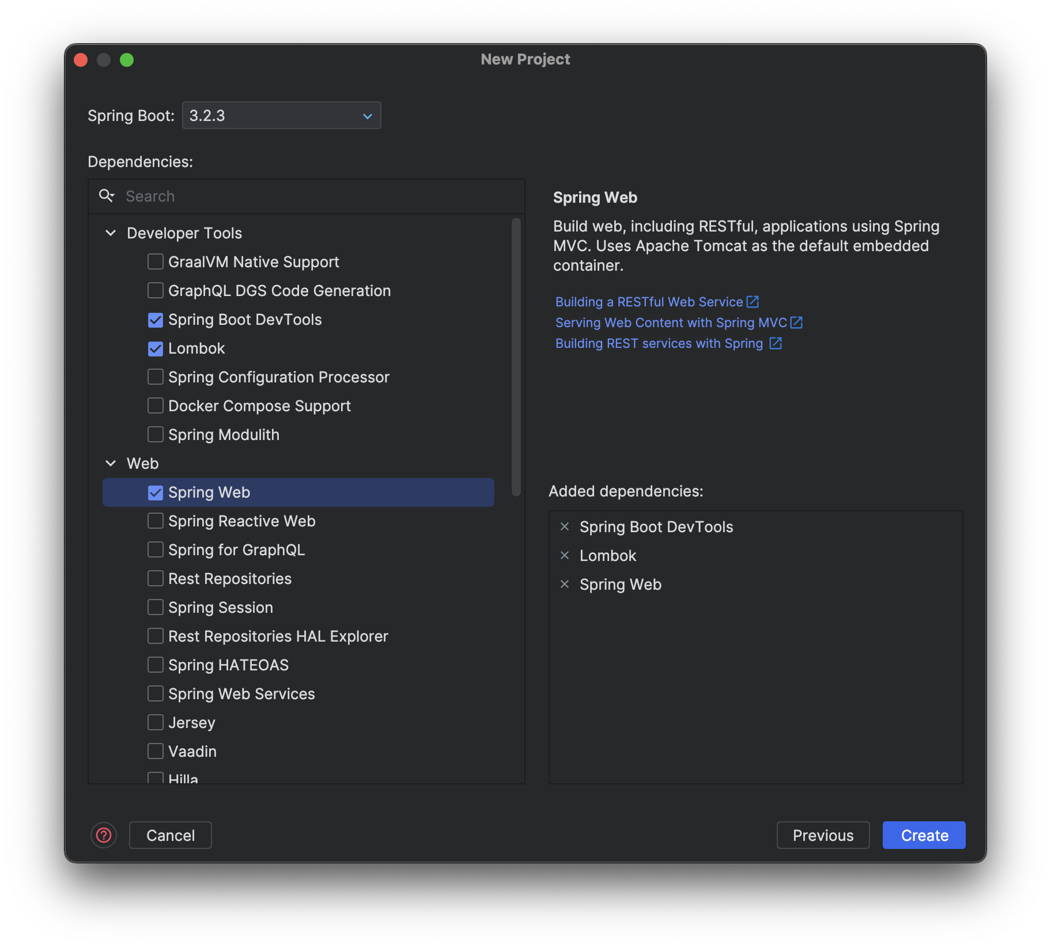
Task: Click the search magnifier icon
Action: coord(106,196)
